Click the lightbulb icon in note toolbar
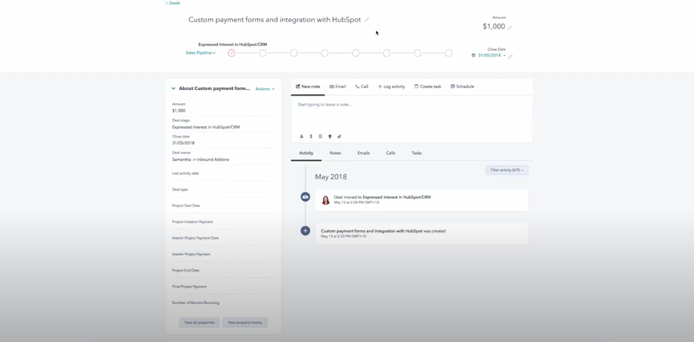The height and width of the screenshot is (342, 694). click(330, 137)
